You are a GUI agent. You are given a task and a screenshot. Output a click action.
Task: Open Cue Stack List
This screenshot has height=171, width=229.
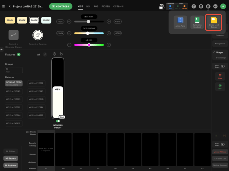click(220, 158)
